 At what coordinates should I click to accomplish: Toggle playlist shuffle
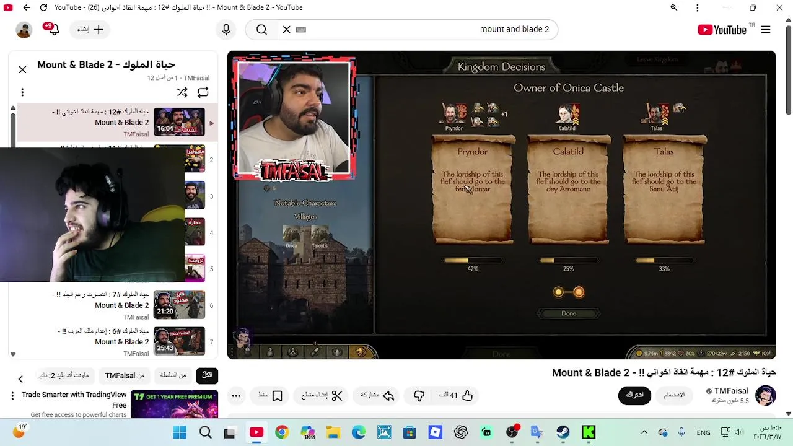(x=182, y=92)
